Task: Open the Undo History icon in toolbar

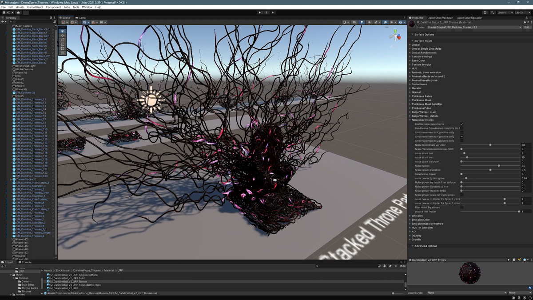Action: [x=485, y=12]
